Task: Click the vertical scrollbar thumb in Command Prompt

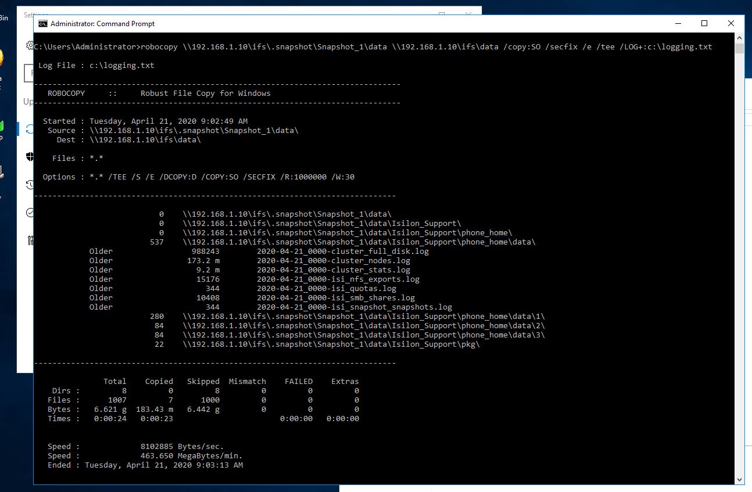Action: tap(739, 48)
